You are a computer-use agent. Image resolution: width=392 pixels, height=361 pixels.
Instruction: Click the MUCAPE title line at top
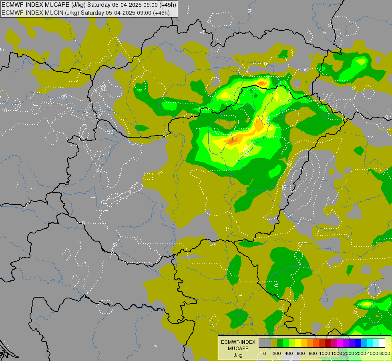coord(89,5)
